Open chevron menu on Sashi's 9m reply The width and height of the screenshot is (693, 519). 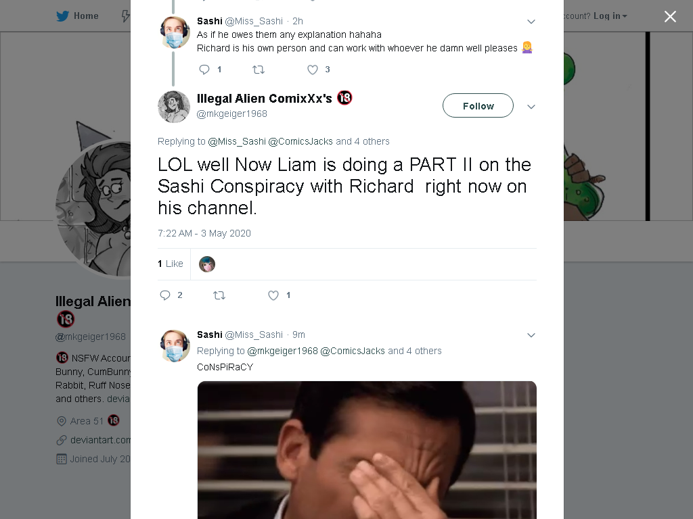[x=531, y=335]
